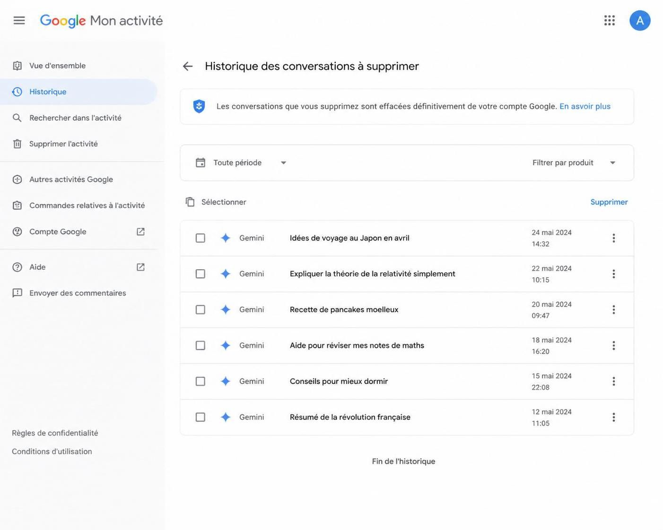This screenshot has height=530, width=663.
Task: Click the external link icon beside Compte Google
Action: (140, 231)
